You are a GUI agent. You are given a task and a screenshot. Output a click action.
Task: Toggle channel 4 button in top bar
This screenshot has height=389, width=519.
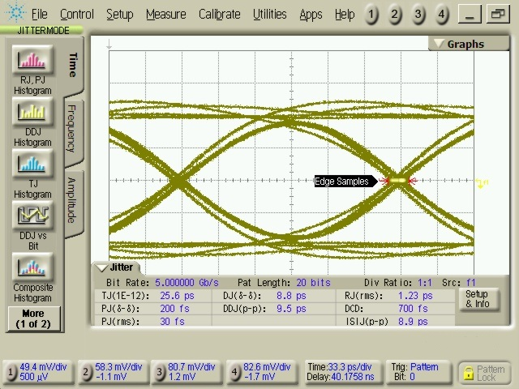(441, 15)
